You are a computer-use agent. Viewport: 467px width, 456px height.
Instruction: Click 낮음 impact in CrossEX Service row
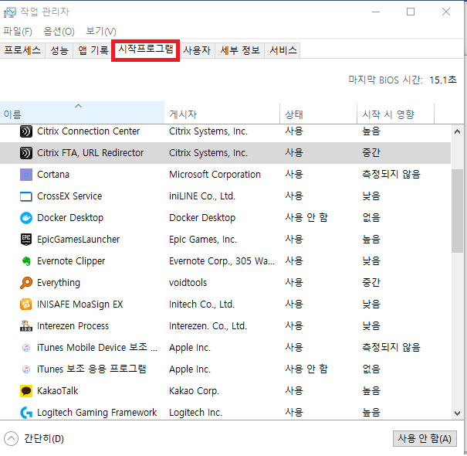[x=371, y=196]
